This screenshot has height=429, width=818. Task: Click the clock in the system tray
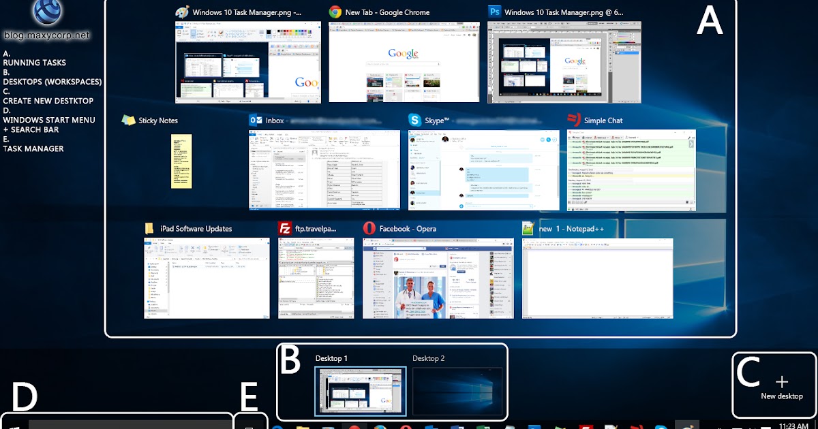coord(796,424)
